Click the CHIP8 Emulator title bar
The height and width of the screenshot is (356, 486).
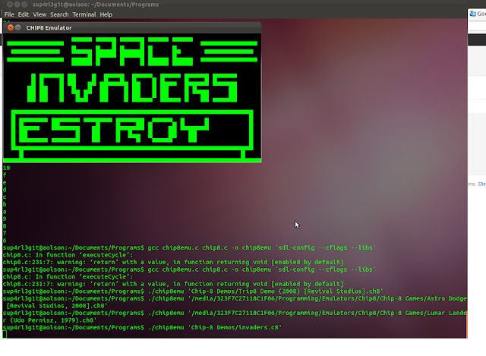click(x=132, y=27)
